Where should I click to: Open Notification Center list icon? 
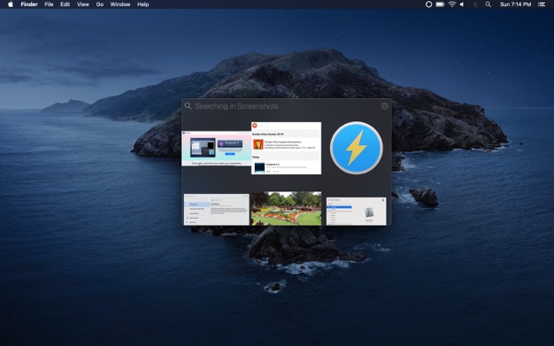542,4
